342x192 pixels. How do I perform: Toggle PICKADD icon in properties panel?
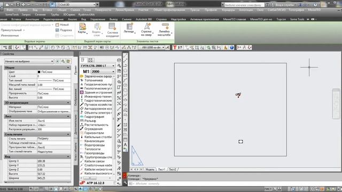point(57,61)
